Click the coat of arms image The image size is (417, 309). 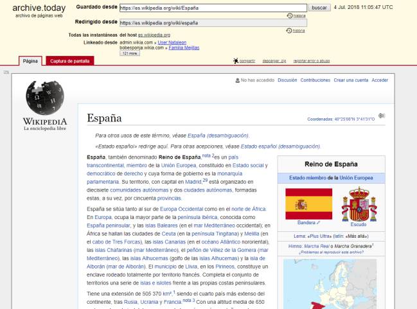tap(359, 204)
